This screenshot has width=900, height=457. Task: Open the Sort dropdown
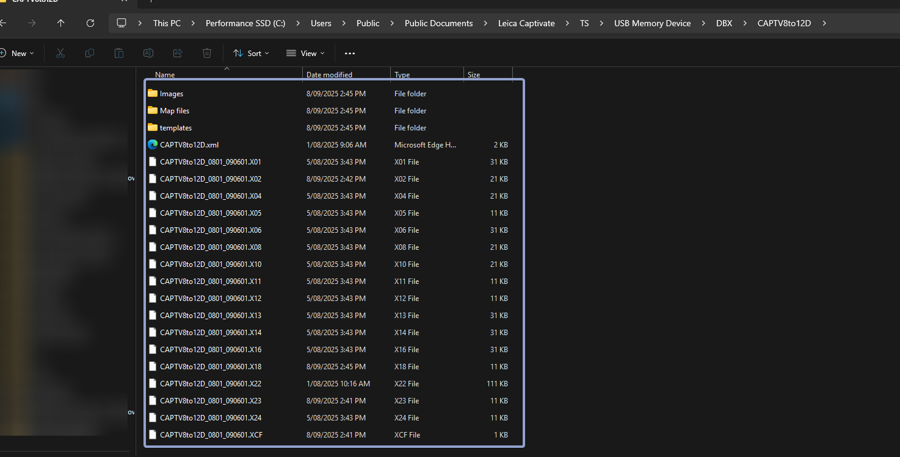[x=251, y=54]
